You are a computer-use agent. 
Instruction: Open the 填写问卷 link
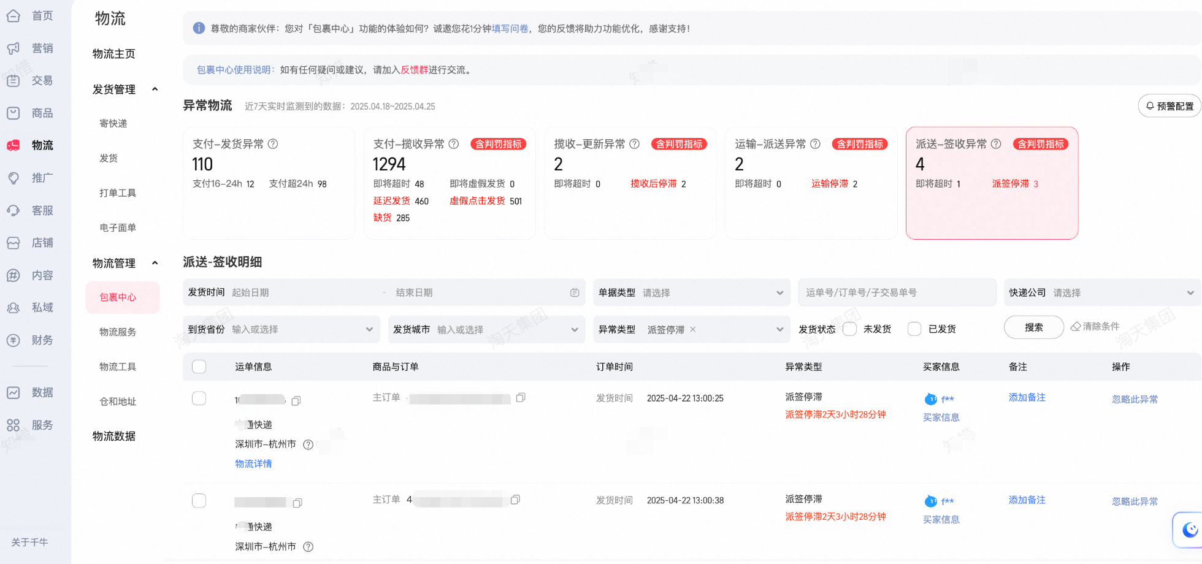(x=510, y=29)
